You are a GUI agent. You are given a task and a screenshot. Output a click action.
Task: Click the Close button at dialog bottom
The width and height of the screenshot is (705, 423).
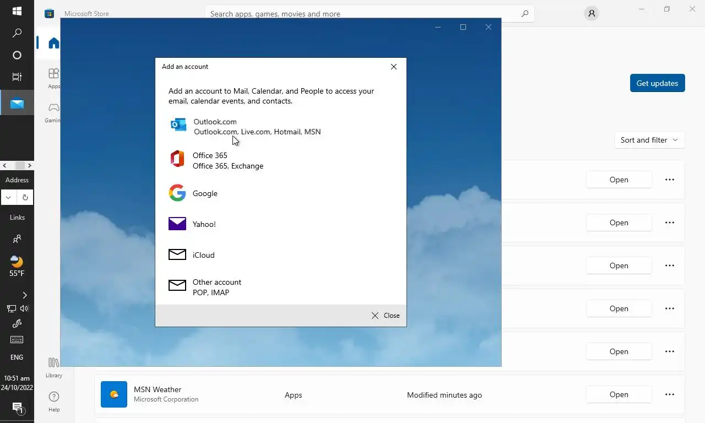point(386,316)
